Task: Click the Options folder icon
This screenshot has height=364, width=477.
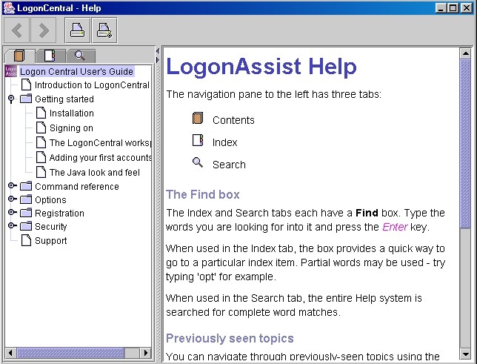Action: [x=26, y=199]
